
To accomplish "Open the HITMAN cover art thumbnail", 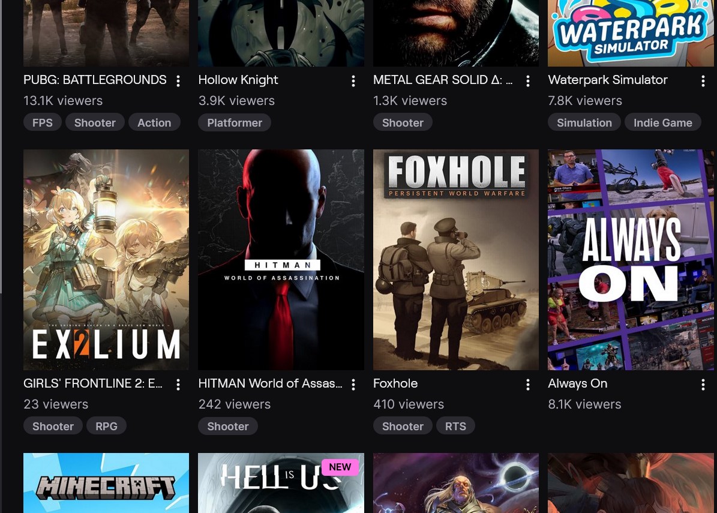I will pyautogui.click(x=281, y=260).
